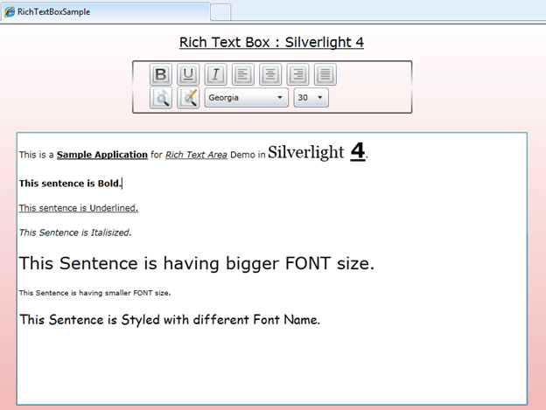Click the sentence with bigger FONT size
Screen dimensions: 546x410
(x=197, y=263)
